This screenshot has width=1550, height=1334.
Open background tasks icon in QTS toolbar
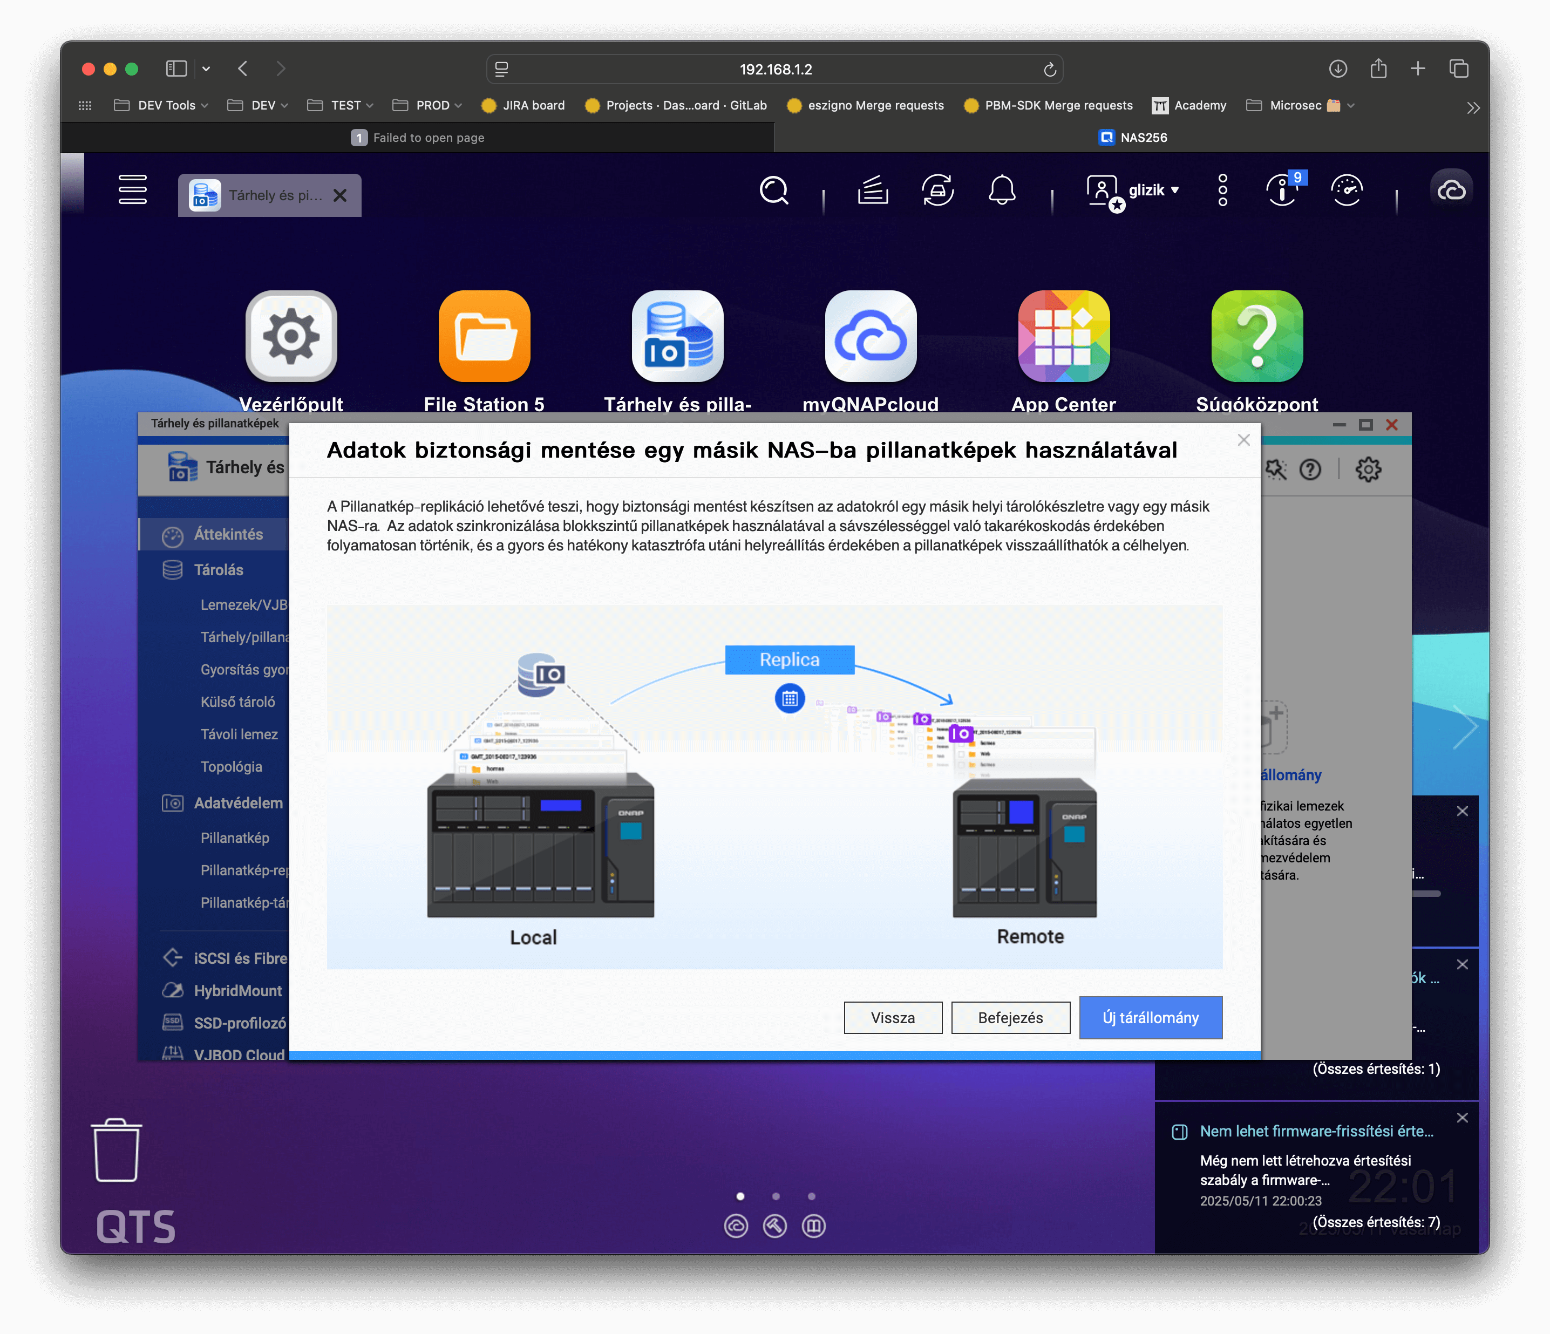point(872,190)
